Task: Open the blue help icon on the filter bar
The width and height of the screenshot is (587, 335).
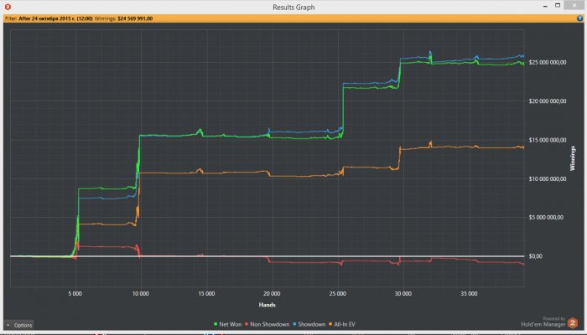Action: pos(580,18)
